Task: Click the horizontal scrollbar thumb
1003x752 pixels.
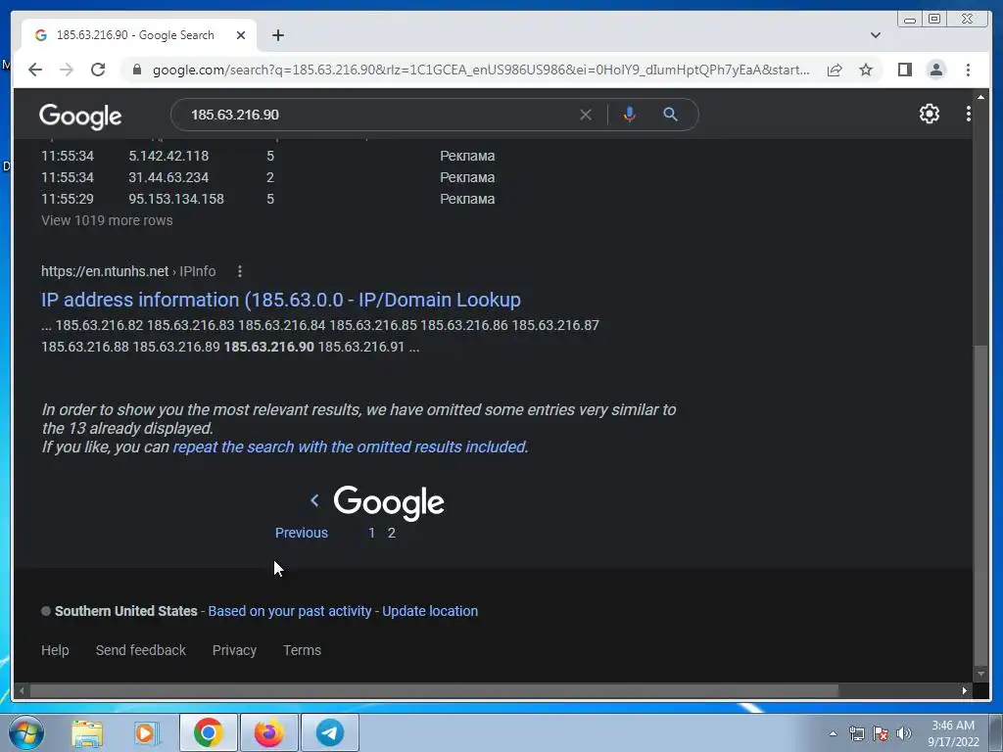Action: (x=434, y=690)
